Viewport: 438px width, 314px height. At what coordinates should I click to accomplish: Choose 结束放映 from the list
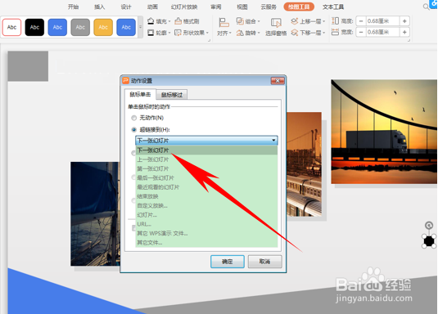(206, 196)
